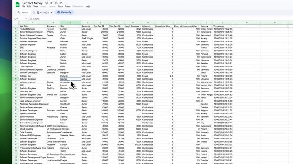The width and height of the screenshot is (293, 164).
Task: Click the Copenhagen city cell
Action: point(71,132)
